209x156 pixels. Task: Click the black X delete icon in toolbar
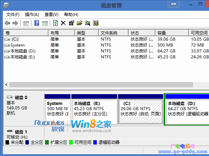[x=63, y=23]
